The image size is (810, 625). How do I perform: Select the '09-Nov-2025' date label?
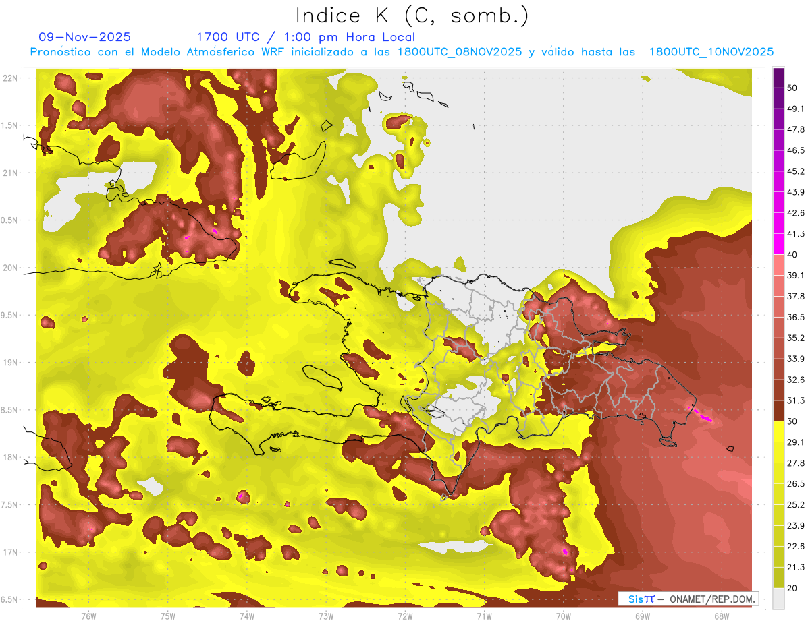click(x=85, y=37)
